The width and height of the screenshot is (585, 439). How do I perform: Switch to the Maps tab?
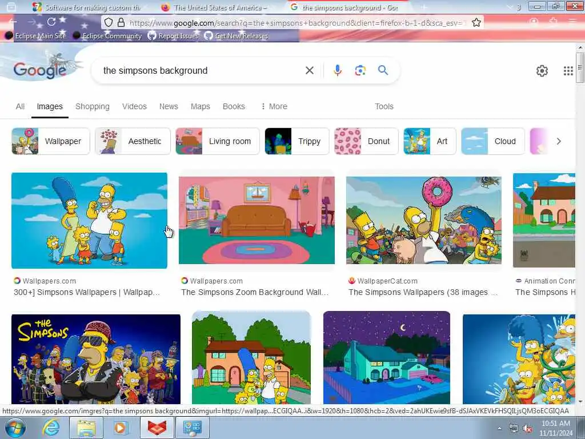201,106
